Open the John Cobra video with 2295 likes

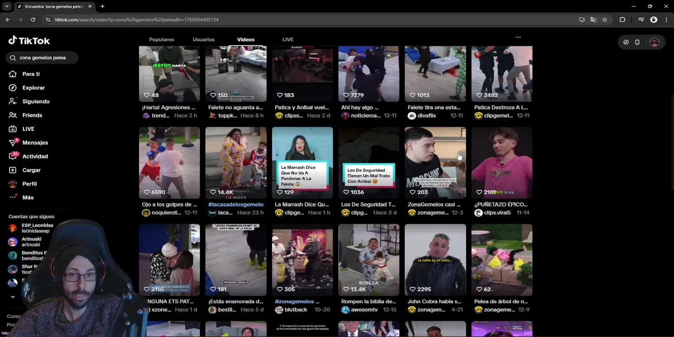(435, 260)
